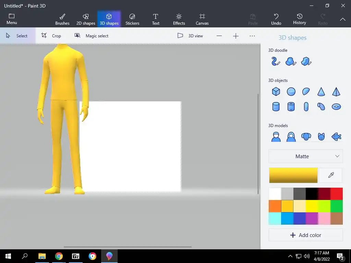This screenshot has width=351, height=263.
Task: Open 7-Zip from the taskbar
Action: click(x=76, y=256)
